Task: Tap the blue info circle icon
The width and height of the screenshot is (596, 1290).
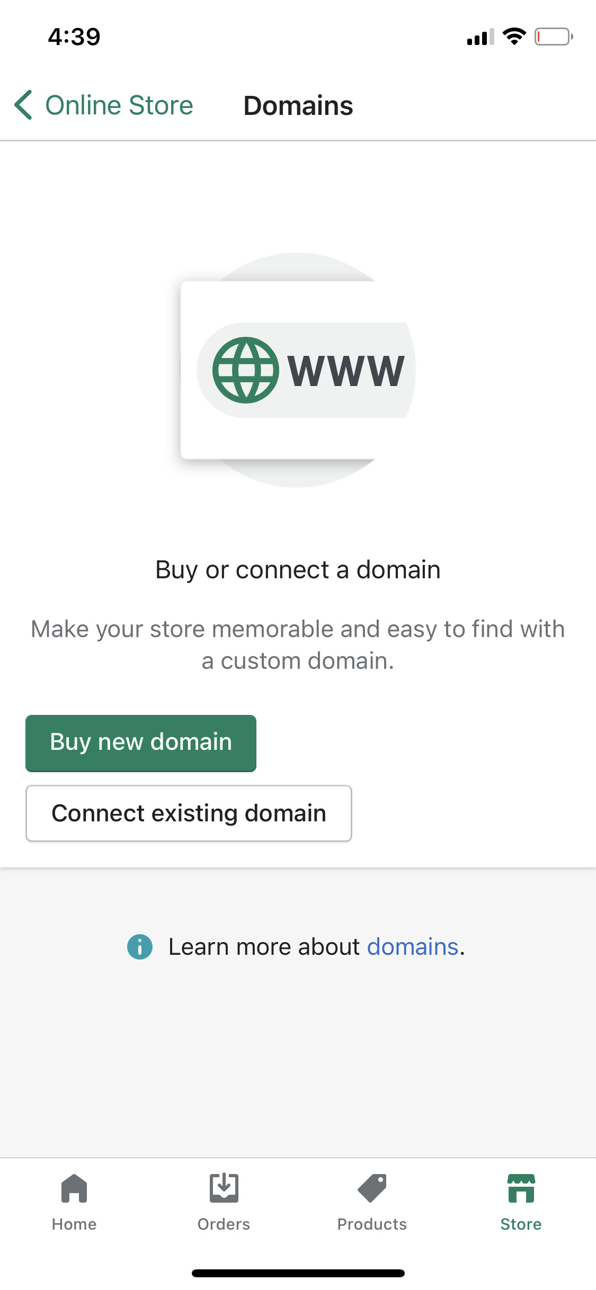Action: [140, 946]
